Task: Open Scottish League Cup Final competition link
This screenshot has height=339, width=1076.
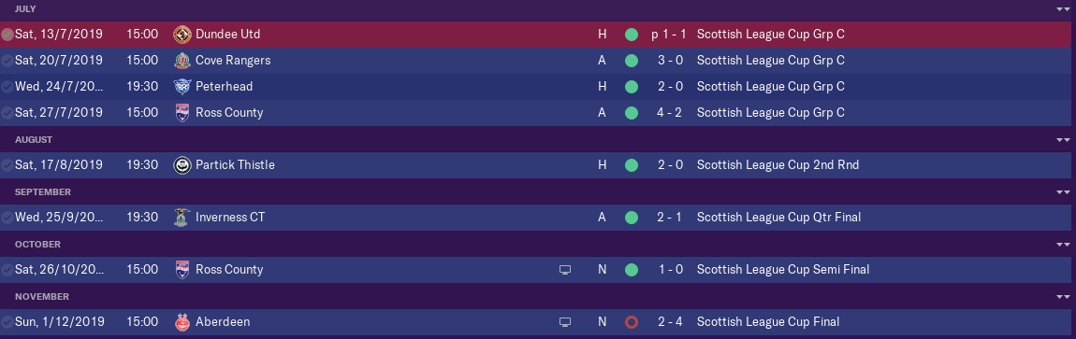Action: 768,322
